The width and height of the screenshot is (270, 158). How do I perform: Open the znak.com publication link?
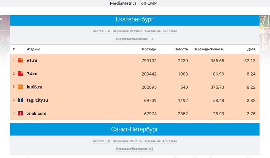pos(36,113)
